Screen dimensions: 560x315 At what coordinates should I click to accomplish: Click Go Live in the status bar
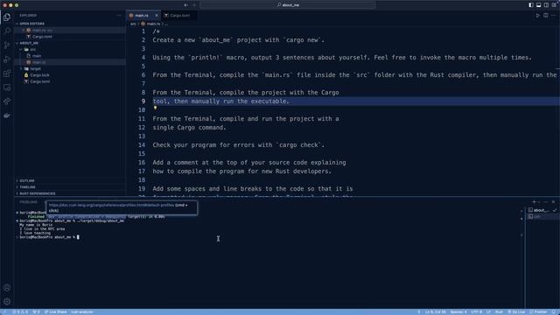click(x=516, y=311)
